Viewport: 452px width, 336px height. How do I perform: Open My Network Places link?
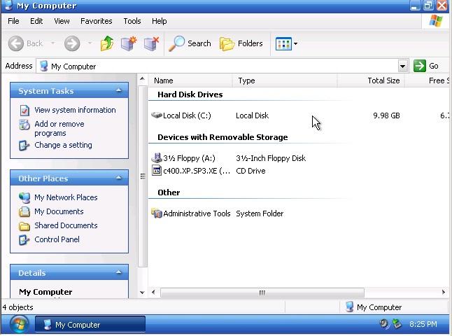click(x=66, y=197)
